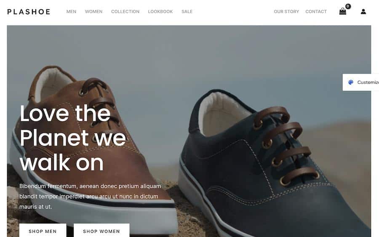Click the cart item count badge
This screenshot has width=379, height=237.
(348, 6)
